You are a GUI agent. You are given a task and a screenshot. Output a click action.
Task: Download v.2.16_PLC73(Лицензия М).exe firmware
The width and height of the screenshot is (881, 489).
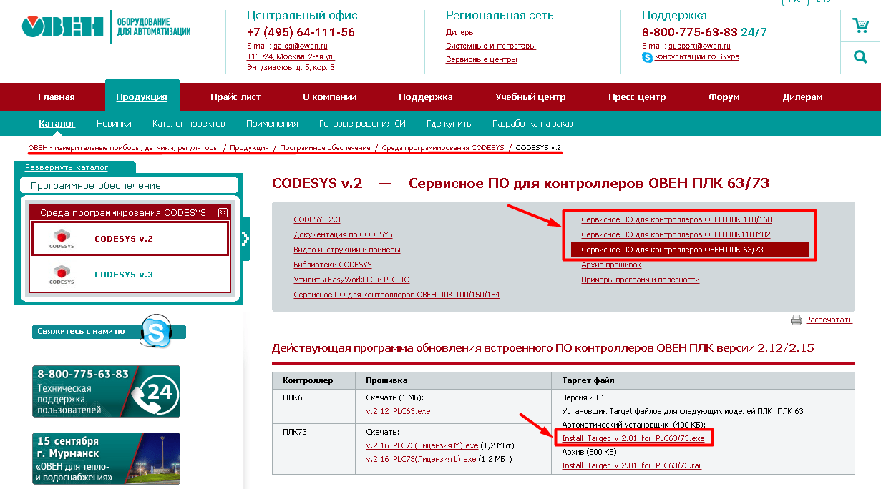[x=422, y=446]
